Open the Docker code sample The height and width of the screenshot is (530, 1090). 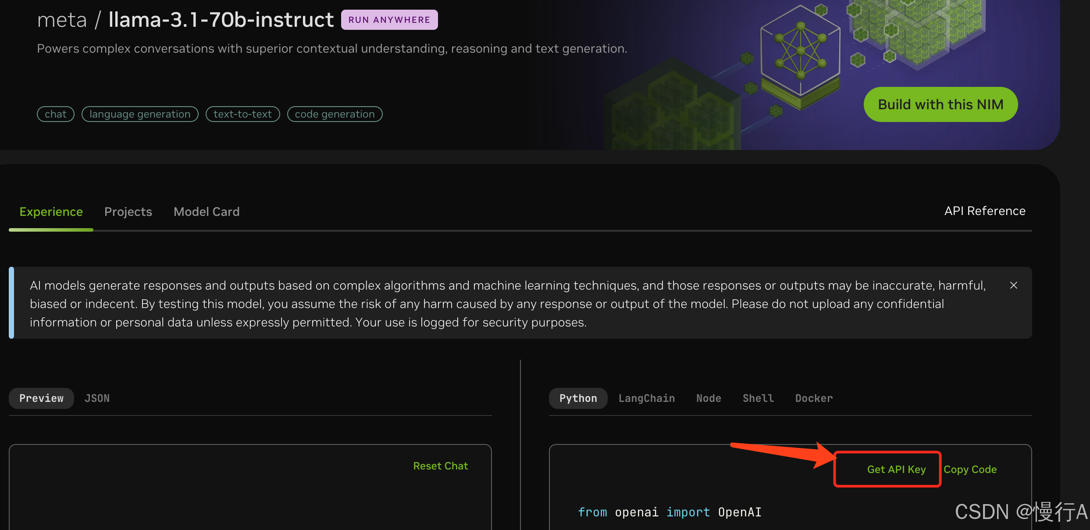point(813,398)
